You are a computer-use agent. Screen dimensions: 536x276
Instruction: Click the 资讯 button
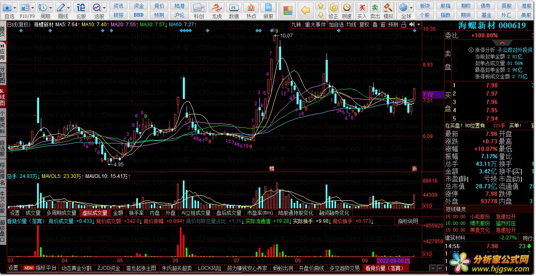click(x=119, y=6)
